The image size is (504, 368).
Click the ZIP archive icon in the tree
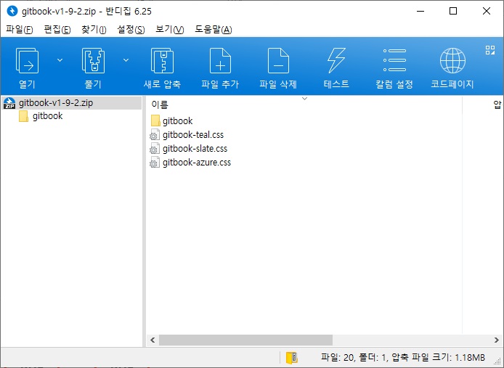(9, 103)
